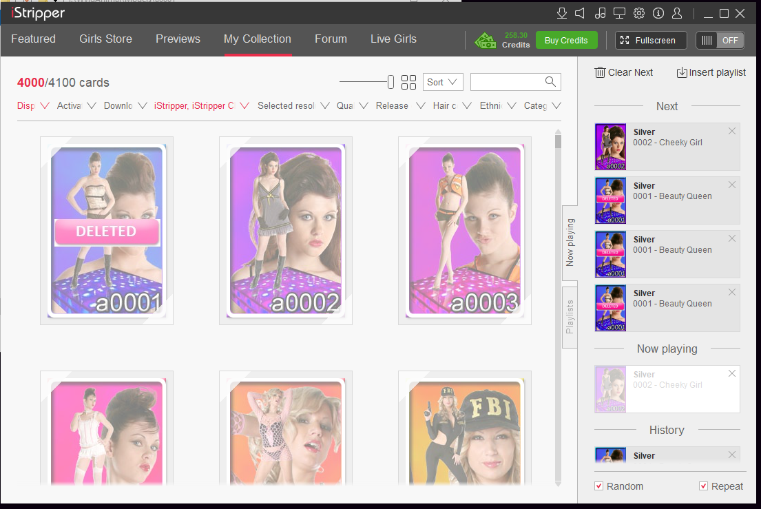The height and width of the screenshot is (509, 761).
Task: Toggle the Repeat checkbox
Action: coord(703,486)
